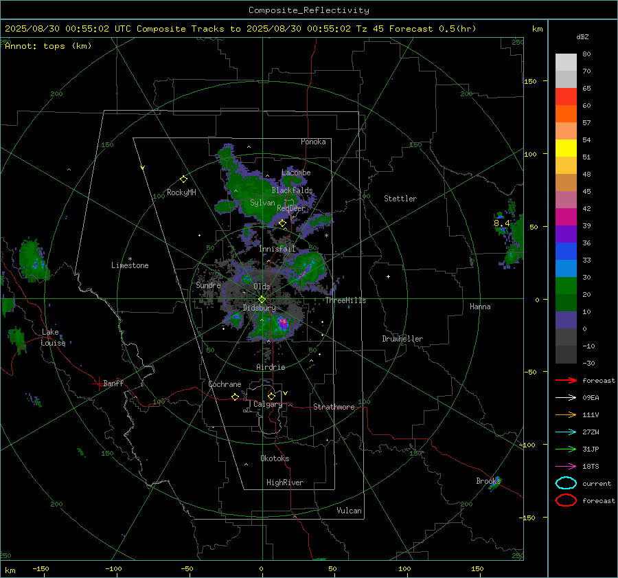Click the 65 dBZ gray swatch
The image size is (618, 578).
pos(566,79)
